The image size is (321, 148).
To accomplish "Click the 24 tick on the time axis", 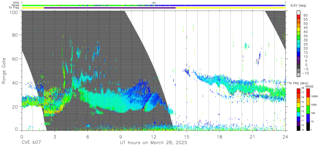I will [285, 137].
